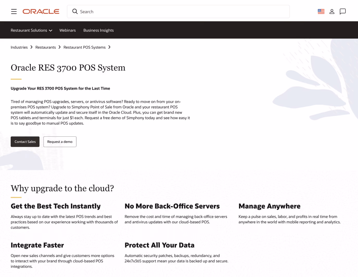This screenshot has height=277, width=358.
Task: Click the Oracle RES 3700 POS System heading
Action: coord(68,68)
